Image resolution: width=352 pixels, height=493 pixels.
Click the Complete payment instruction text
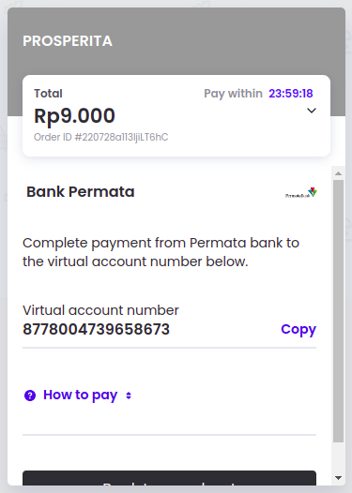161,252
